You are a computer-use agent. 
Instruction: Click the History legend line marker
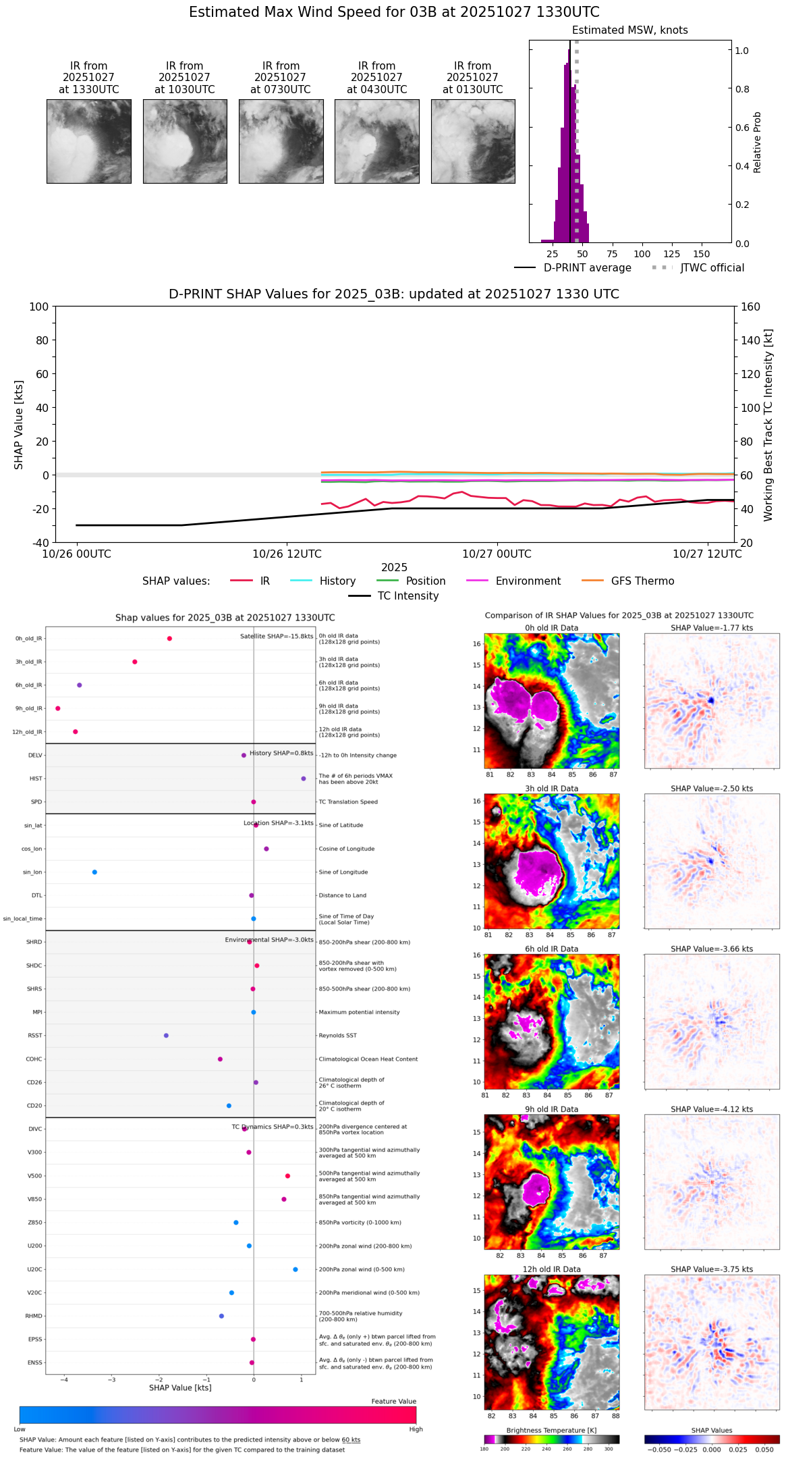[x=302, y=581]
